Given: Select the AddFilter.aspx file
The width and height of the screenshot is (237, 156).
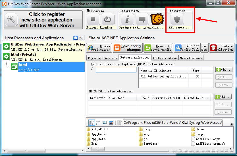Looking at the screenshot, I should 205,139.
